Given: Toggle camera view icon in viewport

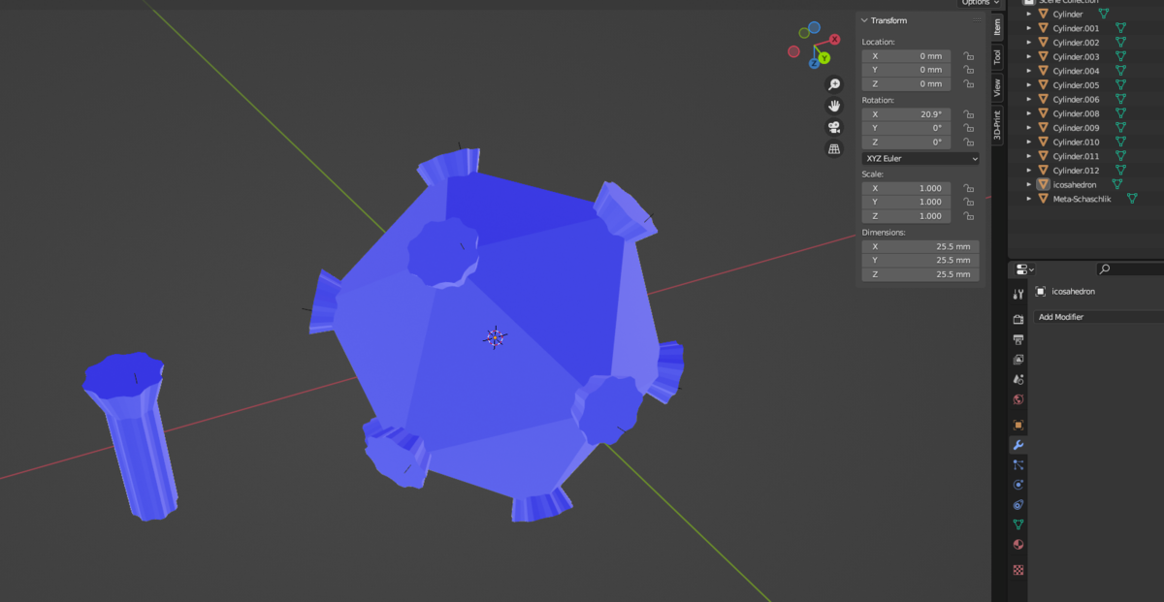Looking at the screenshot, I should pos(833,127).
